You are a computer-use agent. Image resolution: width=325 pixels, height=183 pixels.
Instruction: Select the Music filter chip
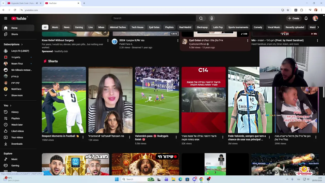(55, 27)
